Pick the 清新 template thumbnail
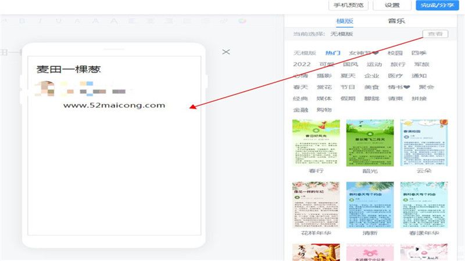 [370, 205]
